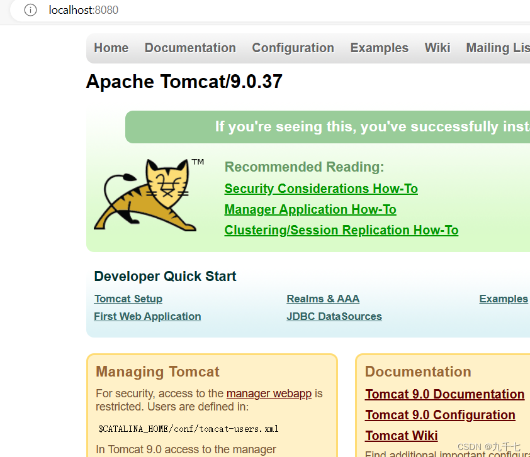Open the First Web Application link

coord(147,316)
